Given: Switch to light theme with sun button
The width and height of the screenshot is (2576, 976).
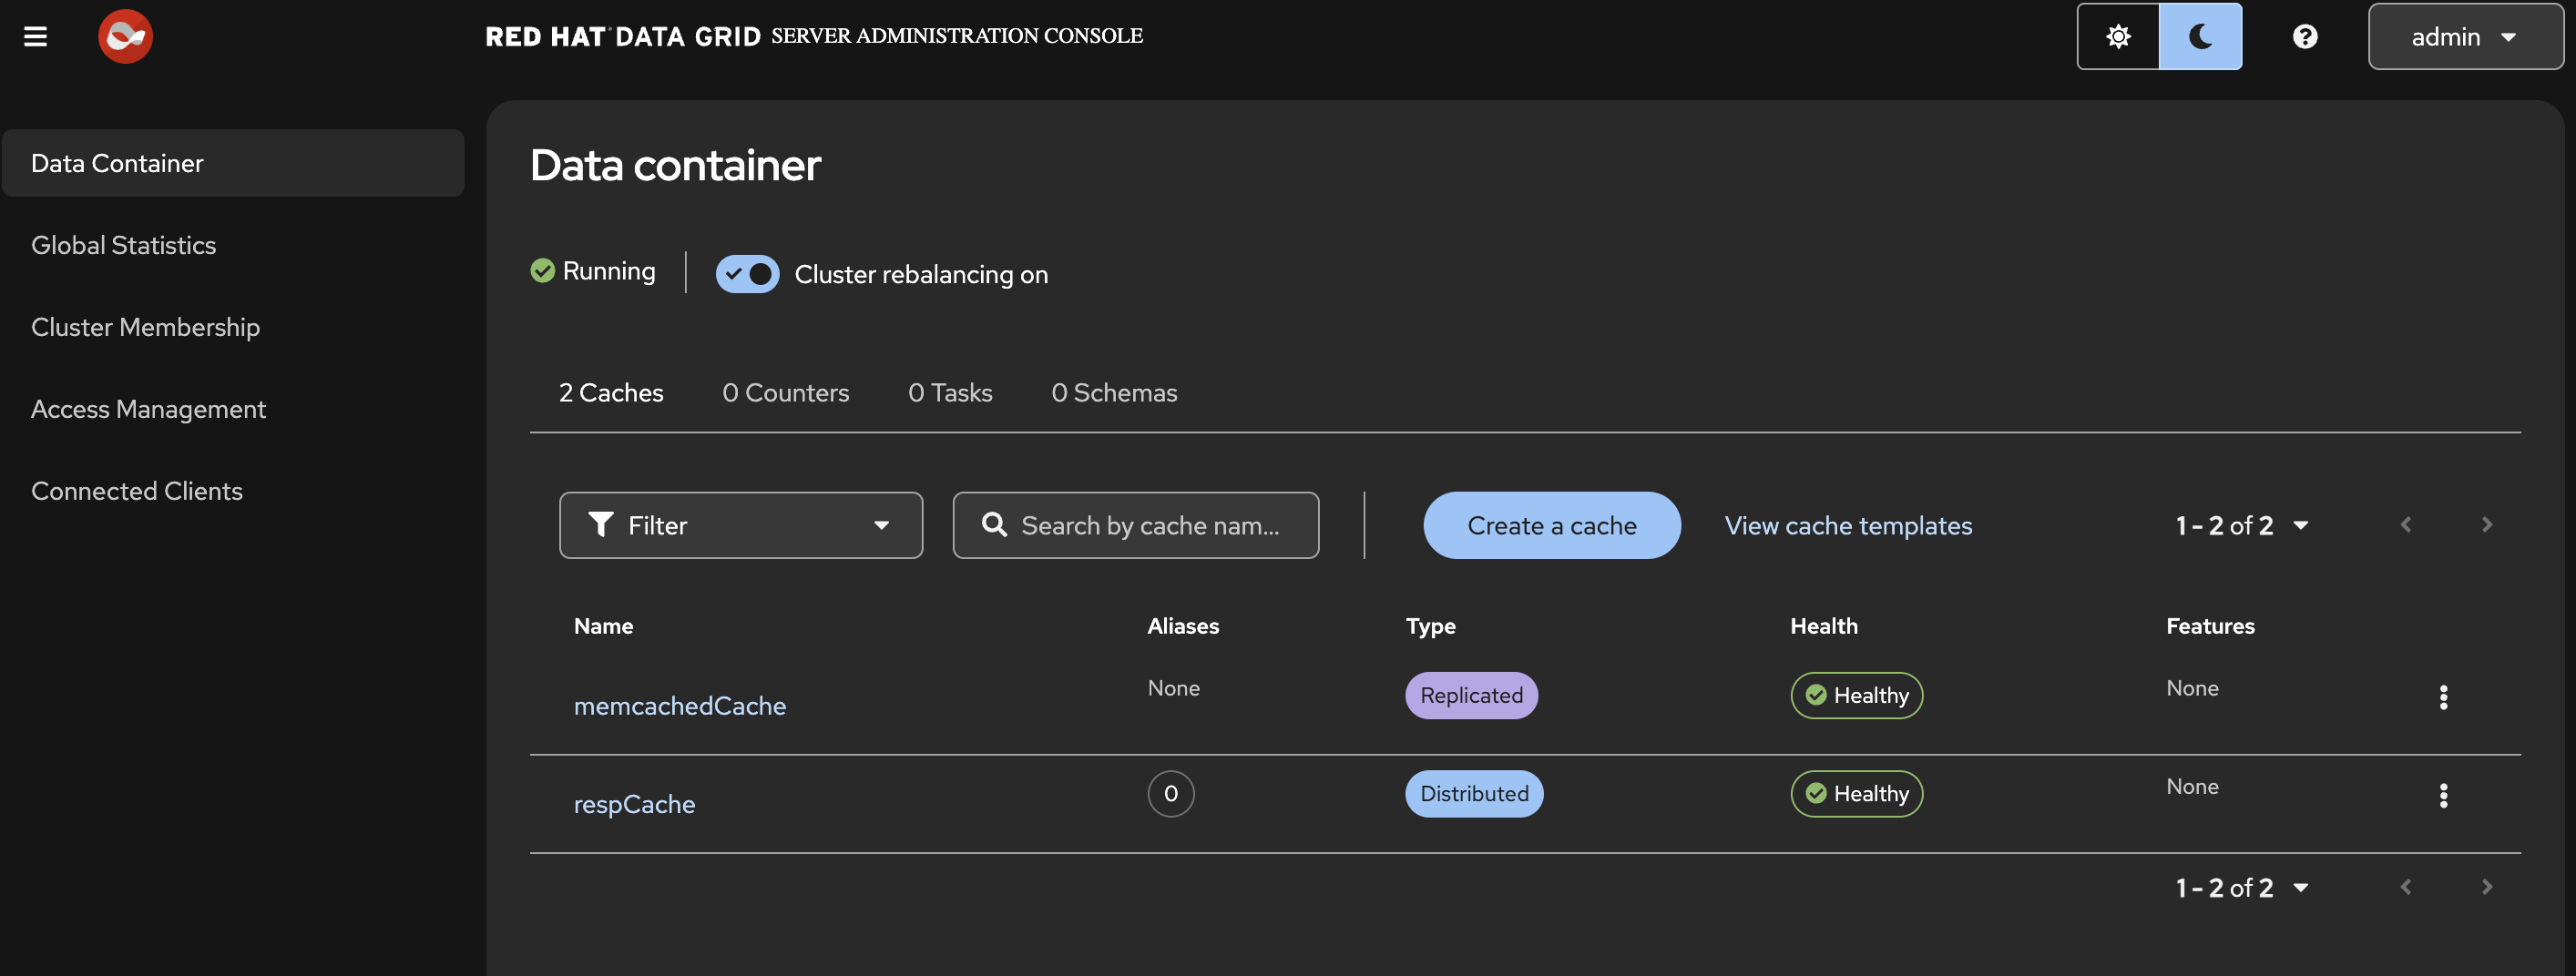Looking at the screenshot, I should click(2118, 37).
